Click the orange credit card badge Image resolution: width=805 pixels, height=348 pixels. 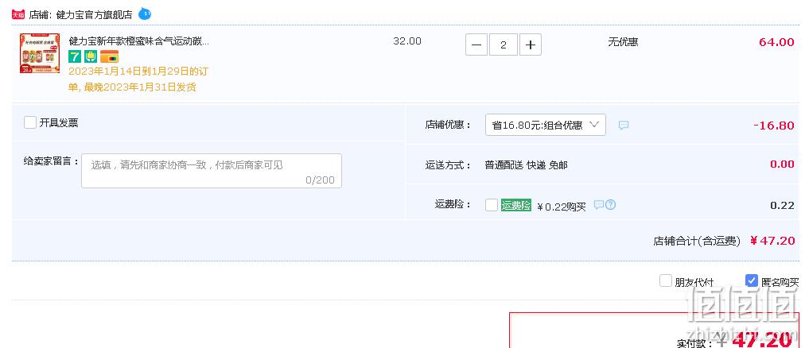(x=109, y=56)
